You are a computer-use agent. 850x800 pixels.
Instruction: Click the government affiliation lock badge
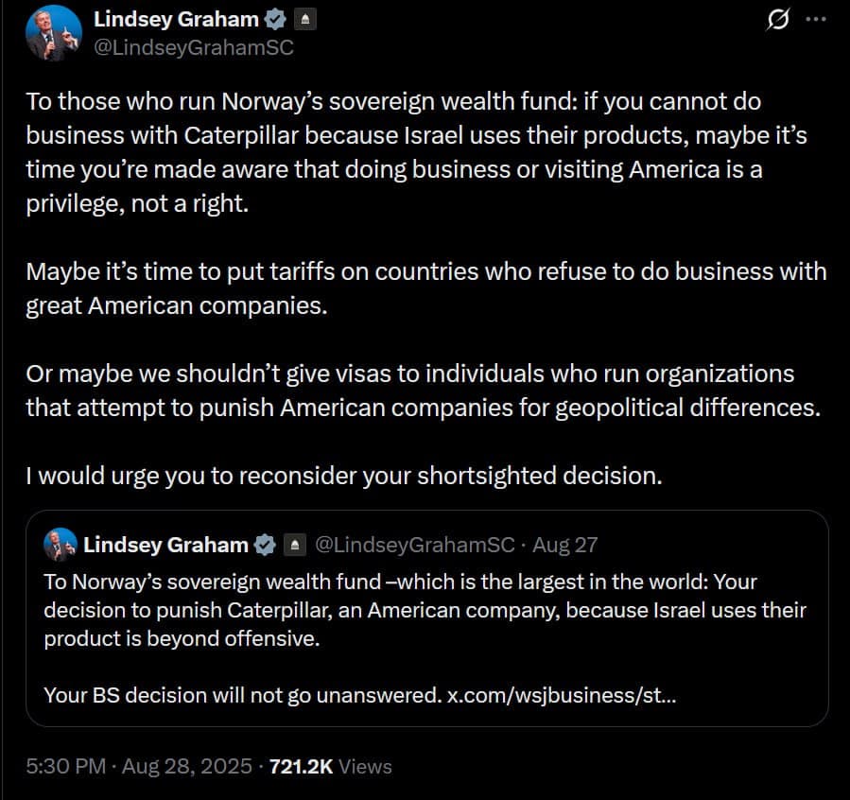[x=304, y=19]
